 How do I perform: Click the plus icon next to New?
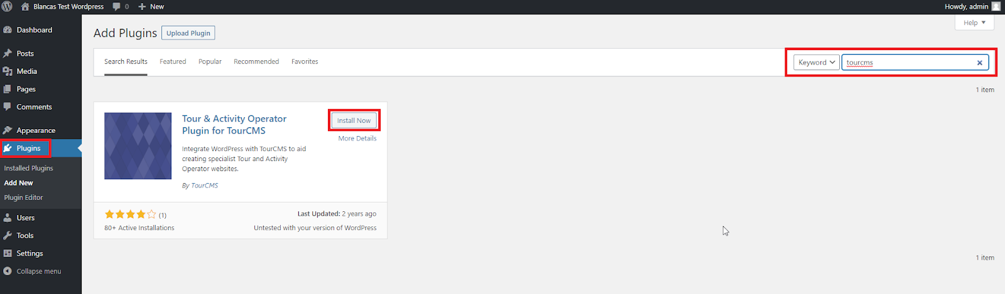pos(142,6)
